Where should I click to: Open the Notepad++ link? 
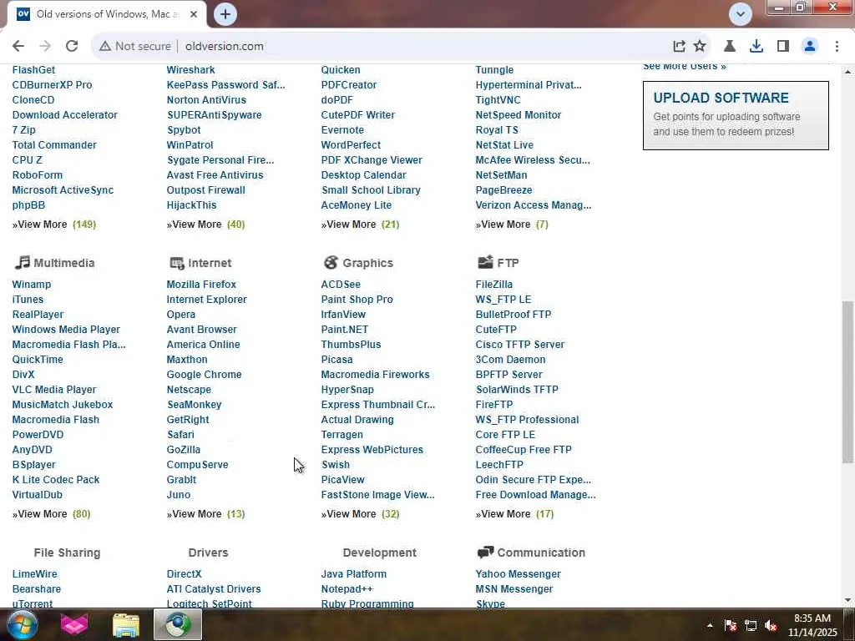pyautogui.click(x=347, y=589)
